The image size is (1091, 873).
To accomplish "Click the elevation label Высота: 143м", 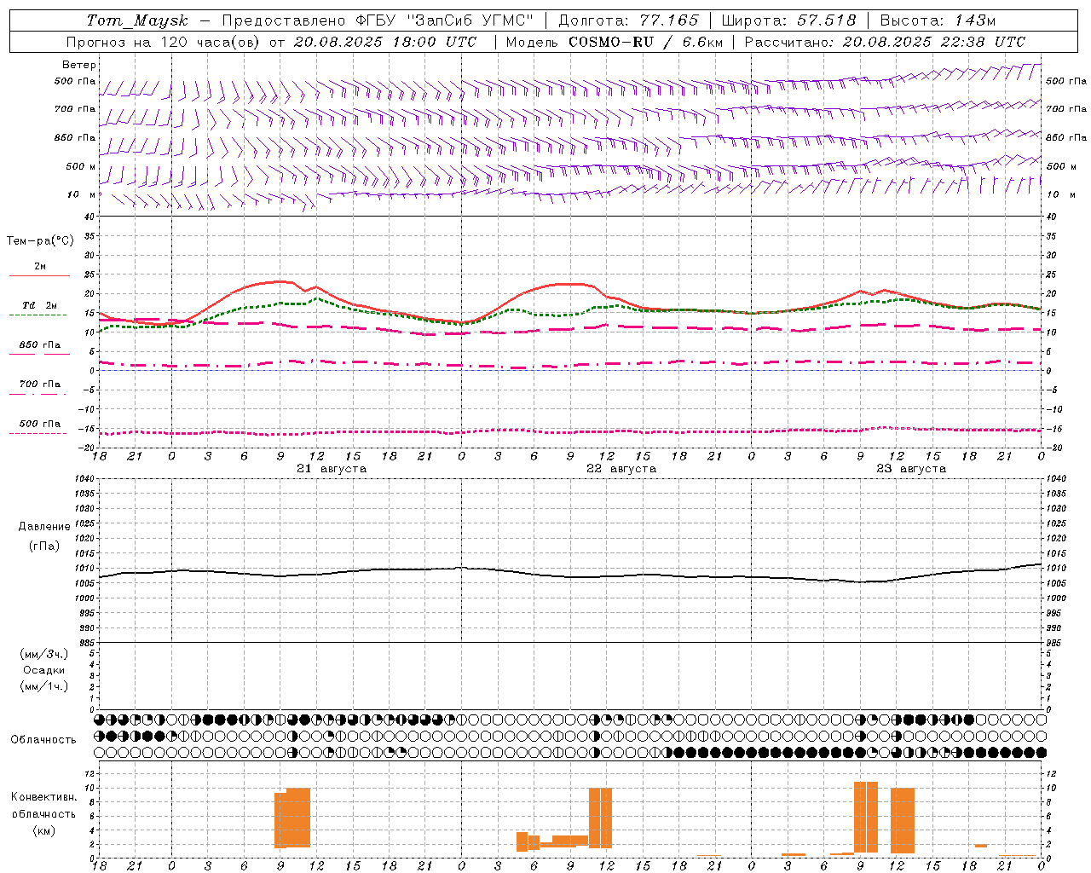I will coord(938,20).
